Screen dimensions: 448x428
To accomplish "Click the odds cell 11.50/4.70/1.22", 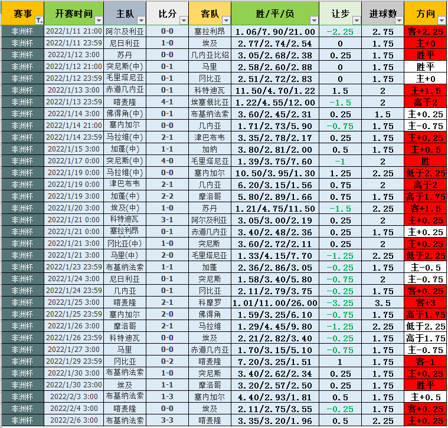I will pyautogui.click(x=275, y=90).
